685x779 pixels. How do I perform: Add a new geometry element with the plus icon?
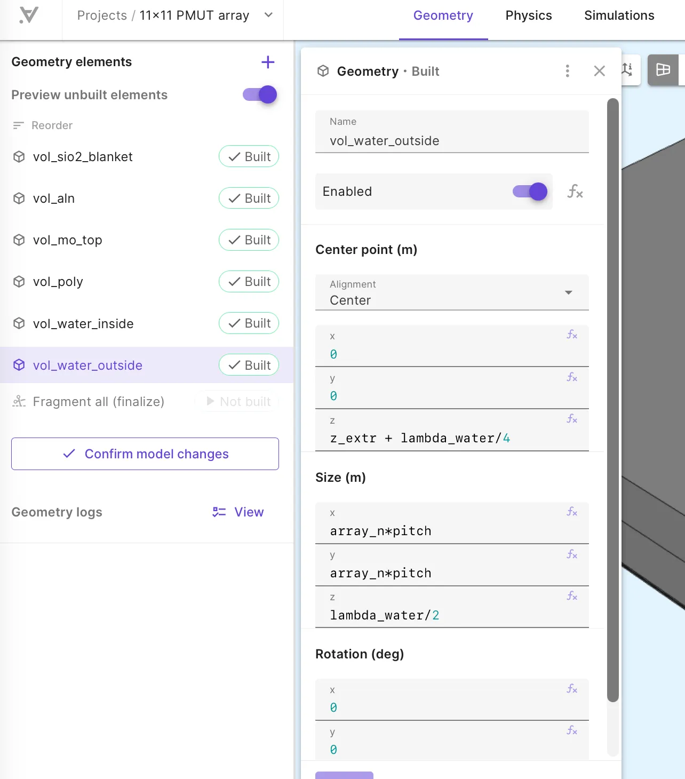click(268, 62)
